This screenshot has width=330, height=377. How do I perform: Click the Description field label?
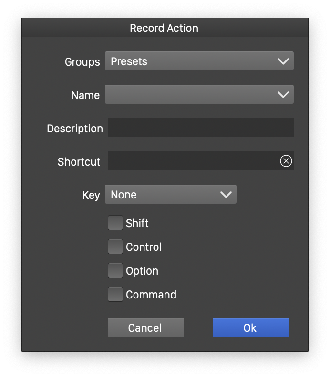(x=75, y=129)
